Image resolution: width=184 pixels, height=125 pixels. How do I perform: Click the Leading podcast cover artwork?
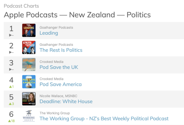29,30
